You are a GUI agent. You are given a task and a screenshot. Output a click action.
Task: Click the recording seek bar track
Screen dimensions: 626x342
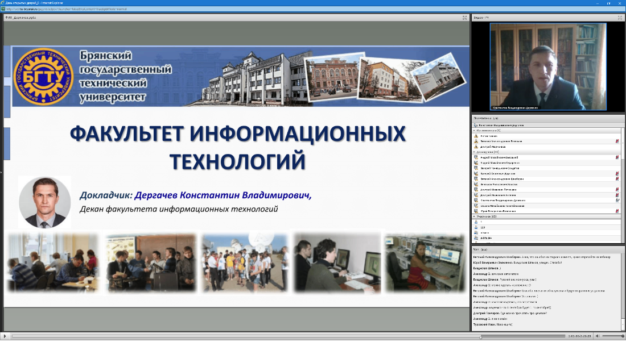[289, 336]
